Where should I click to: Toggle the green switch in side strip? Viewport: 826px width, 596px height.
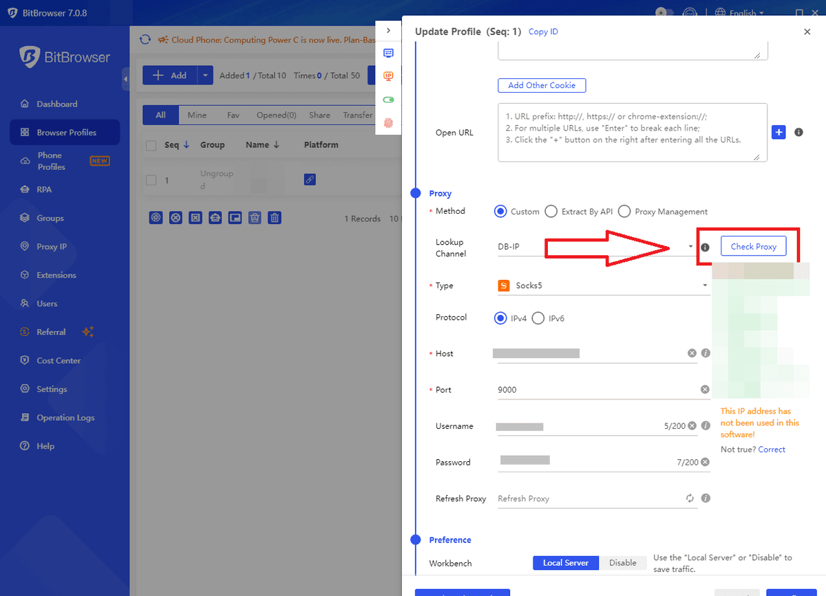click(388, 100)
